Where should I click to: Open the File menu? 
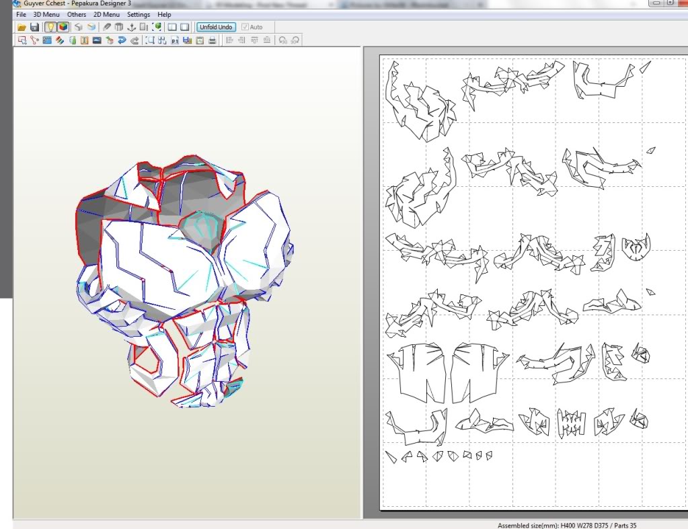[21, 15]
